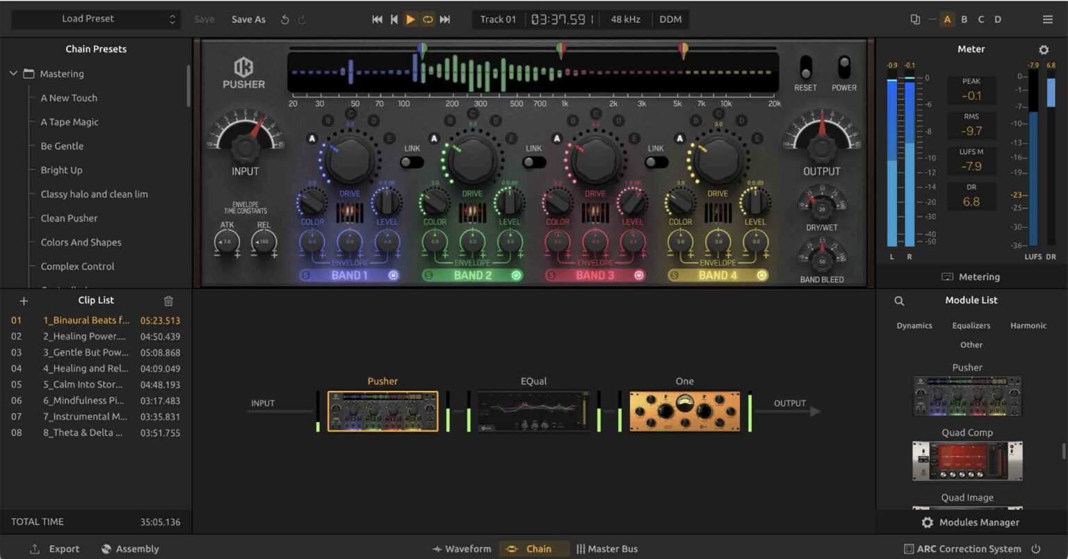Open the hamburger menu at top right
1068x559 pixels.
(1047, 19)
